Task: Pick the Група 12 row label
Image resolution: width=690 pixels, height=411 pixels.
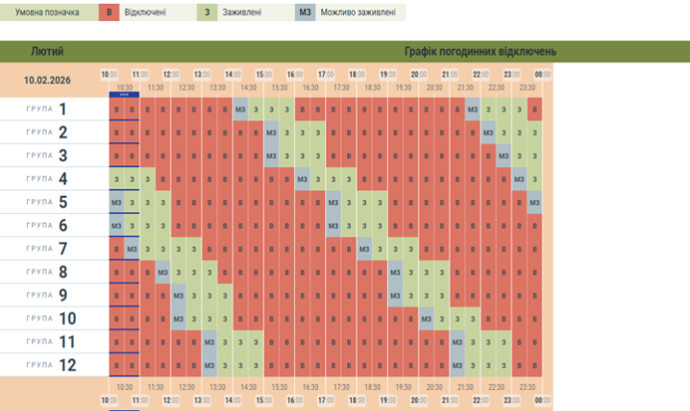Action: (x=53, y=365)
